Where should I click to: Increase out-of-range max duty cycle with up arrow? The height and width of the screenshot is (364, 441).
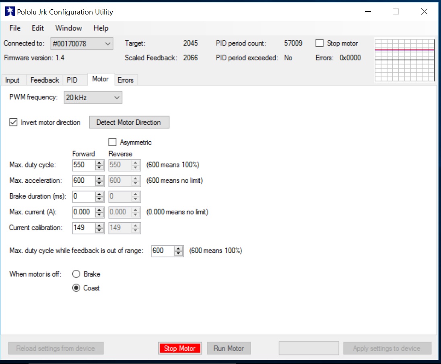[179, 248]
